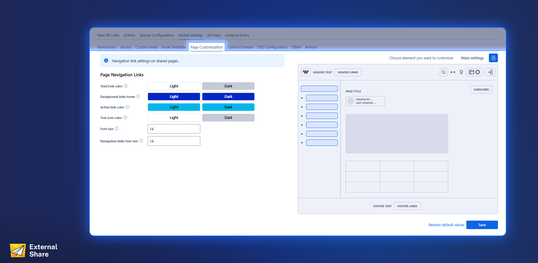Open the API Keys tab
538x263 pixels.
tap(214, 35)
